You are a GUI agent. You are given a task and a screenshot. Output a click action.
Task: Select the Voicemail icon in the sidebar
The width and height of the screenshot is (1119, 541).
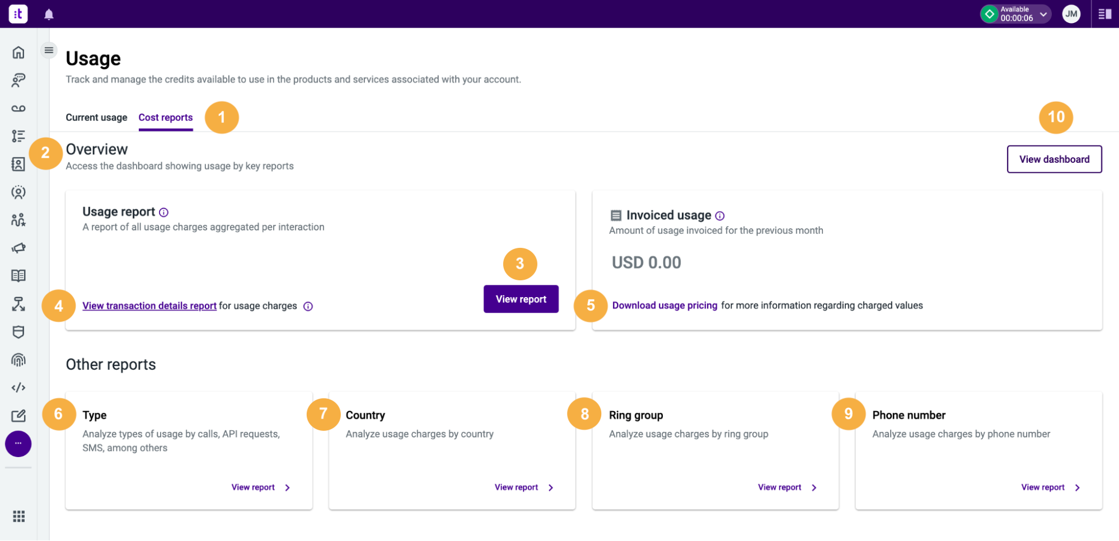tap(18, 108)
